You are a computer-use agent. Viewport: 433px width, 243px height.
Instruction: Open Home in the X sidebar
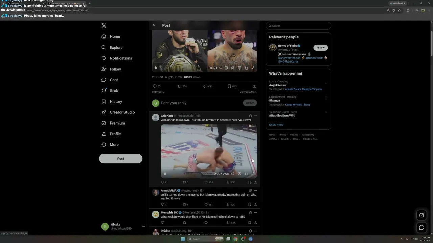(x=111, y=37)
